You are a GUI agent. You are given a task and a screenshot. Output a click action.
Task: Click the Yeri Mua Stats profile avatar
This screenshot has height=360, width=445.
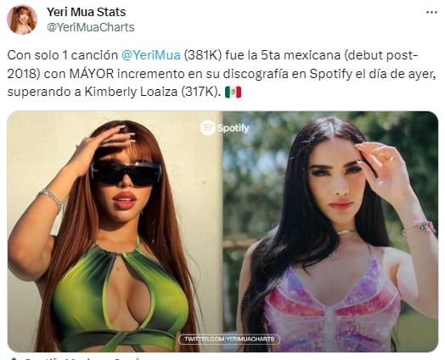point(22,20)
